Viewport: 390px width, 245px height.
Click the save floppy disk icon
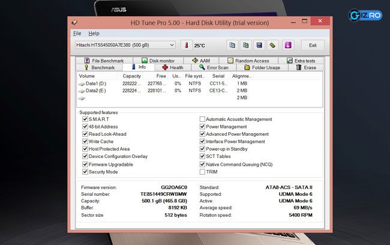[x=259, y=45]
